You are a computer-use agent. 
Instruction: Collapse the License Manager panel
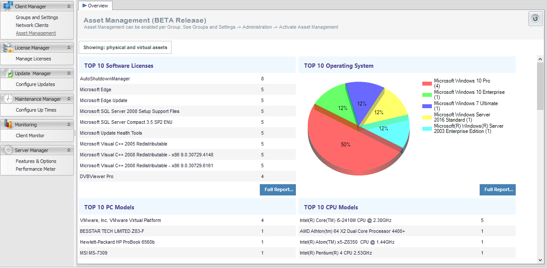[x=69, y=48]
